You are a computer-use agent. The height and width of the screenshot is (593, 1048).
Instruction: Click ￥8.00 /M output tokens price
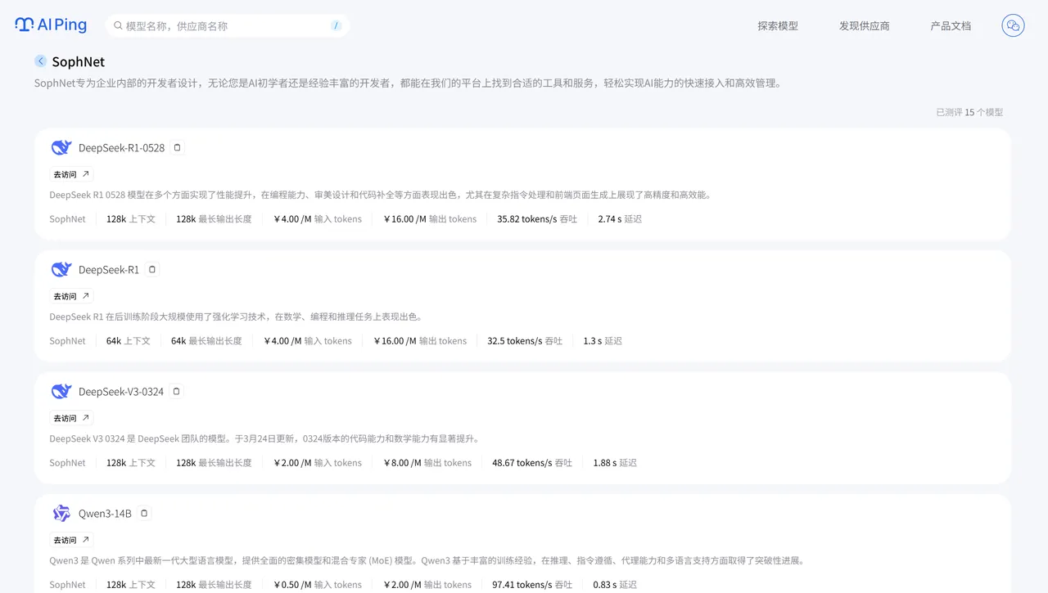click(x=427, y=463)
